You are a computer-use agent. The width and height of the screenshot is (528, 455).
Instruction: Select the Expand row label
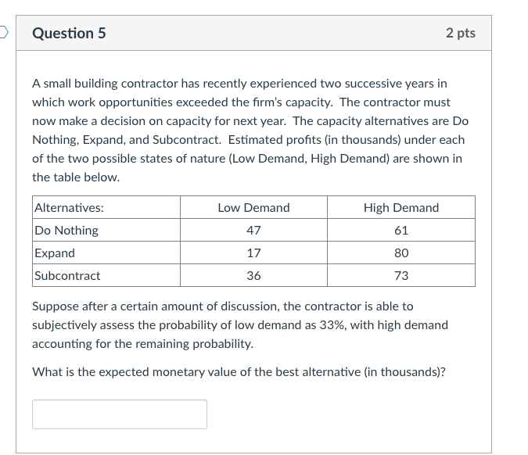tap(106, 253)
